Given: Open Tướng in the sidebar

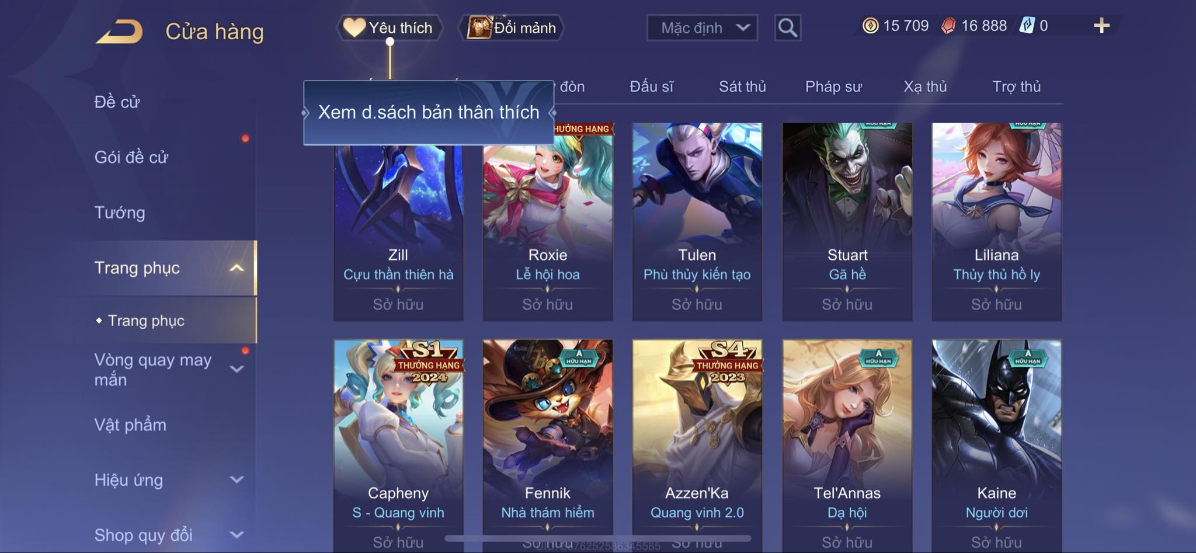Looking at the screenshot, I should (120, 213).
